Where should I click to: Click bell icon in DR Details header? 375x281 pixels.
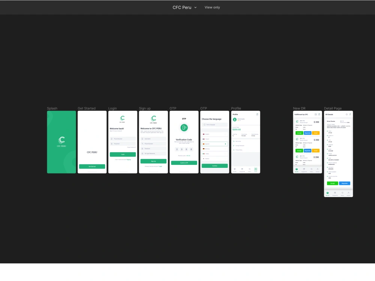coord(346,114)
